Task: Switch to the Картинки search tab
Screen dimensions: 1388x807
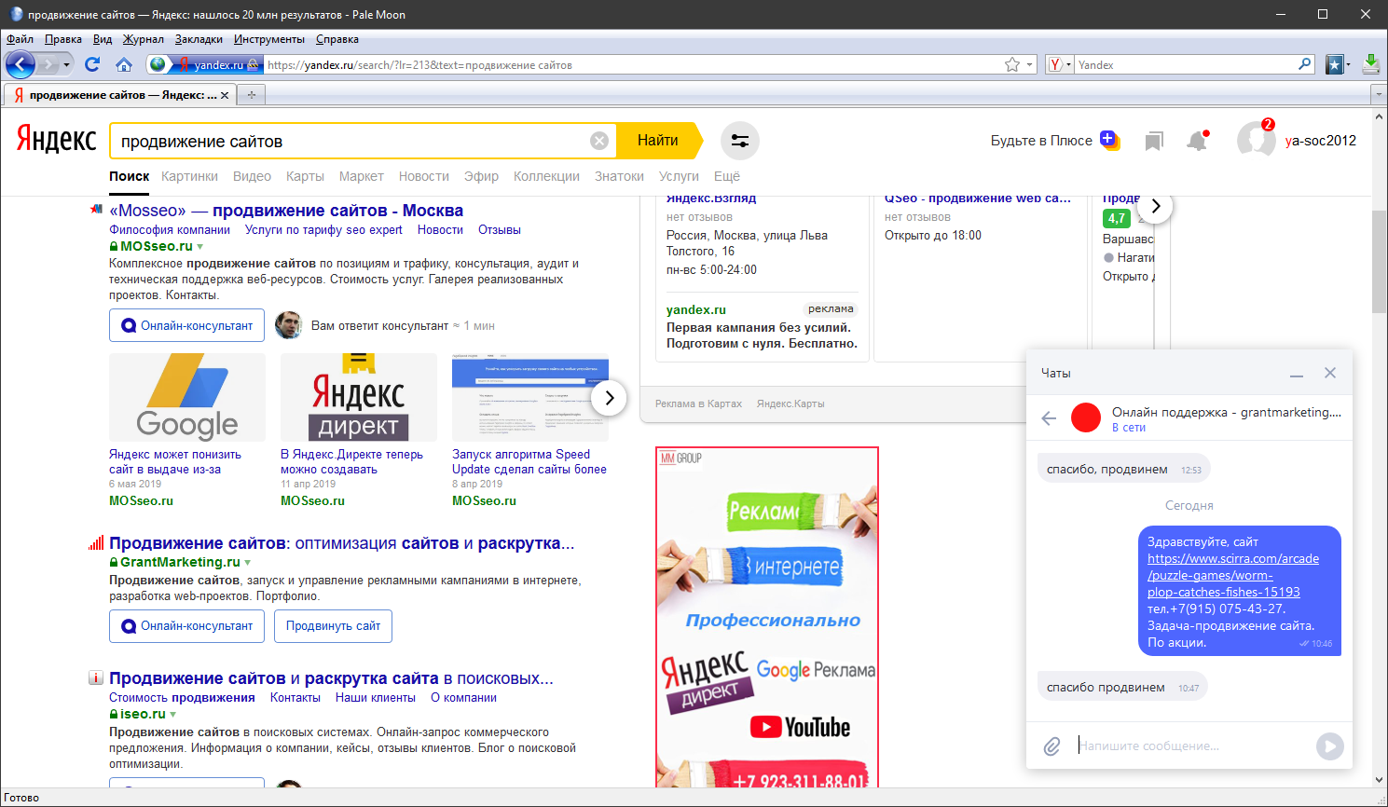Action: 189,176
